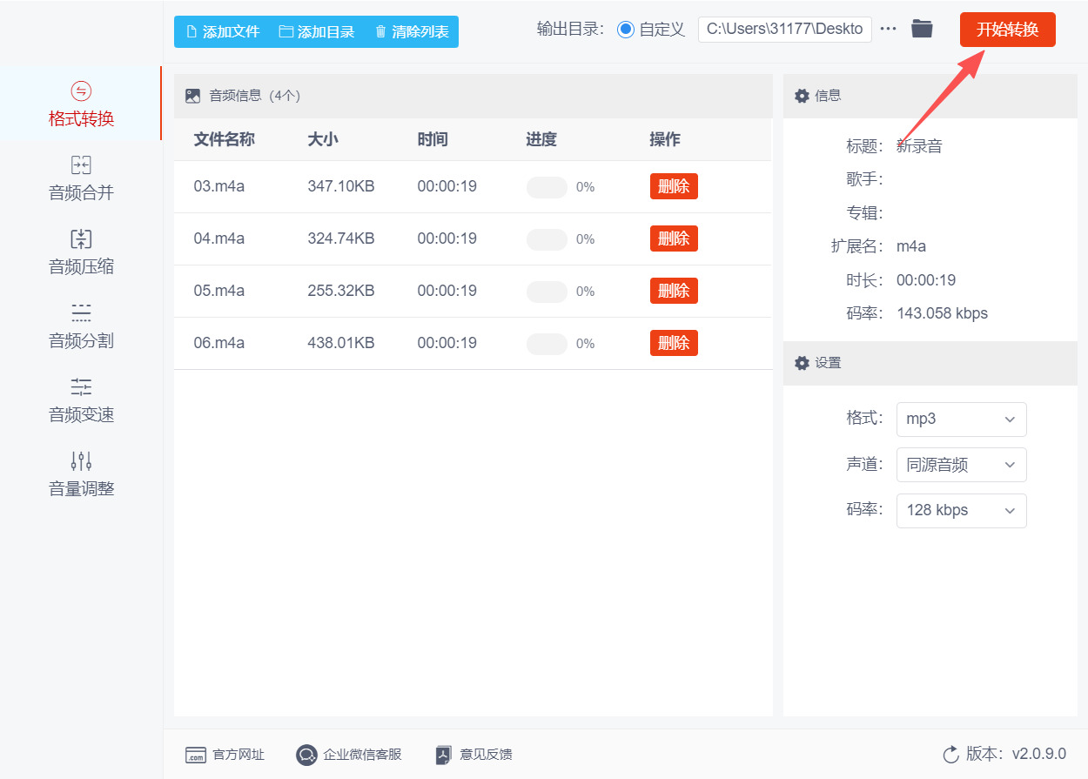Delete 03.m4a with its 删除 button
The width and height of the screenshot is (1088, 779).
674,186
